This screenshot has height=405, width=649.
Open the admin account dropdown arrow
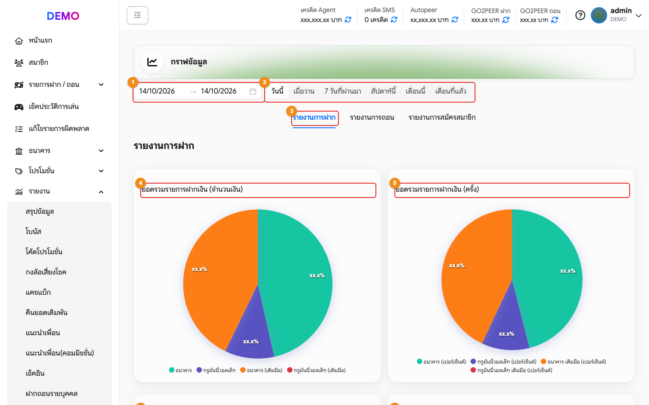coord(639,15)
